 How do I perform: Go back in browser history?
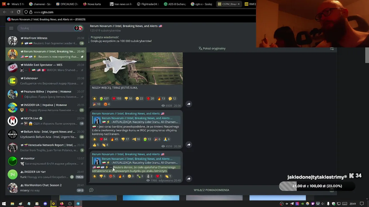5,12
